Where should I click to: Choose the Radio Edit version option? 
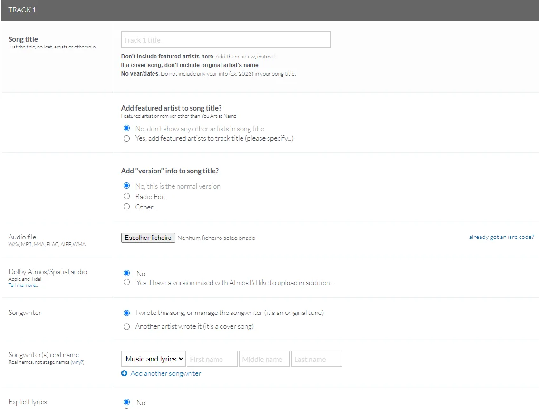pos(126,196)
